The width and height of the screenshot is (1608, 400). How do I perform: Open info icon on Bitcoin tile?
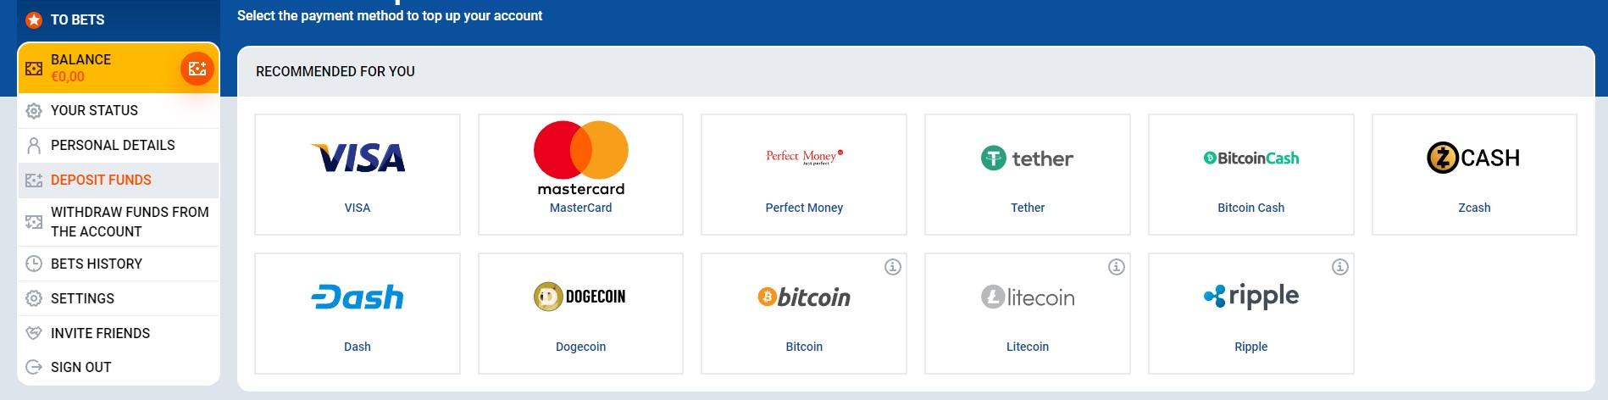(x=893, y=267)
